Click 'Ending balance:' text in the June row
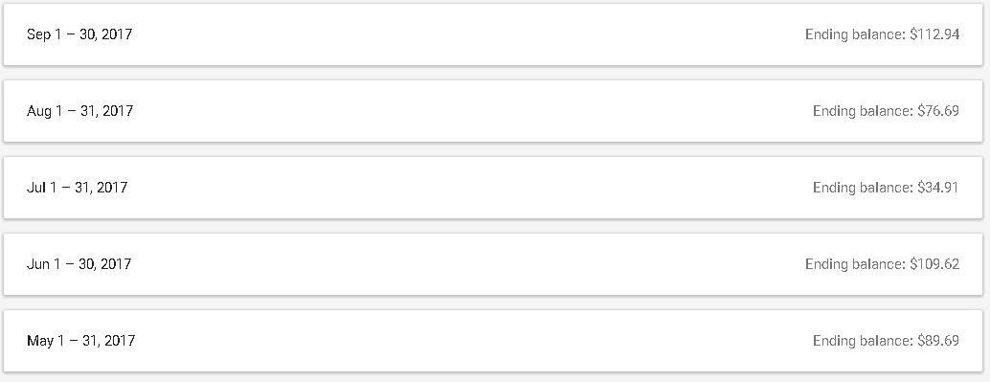The image size is (990, 382). click(856, 264)
